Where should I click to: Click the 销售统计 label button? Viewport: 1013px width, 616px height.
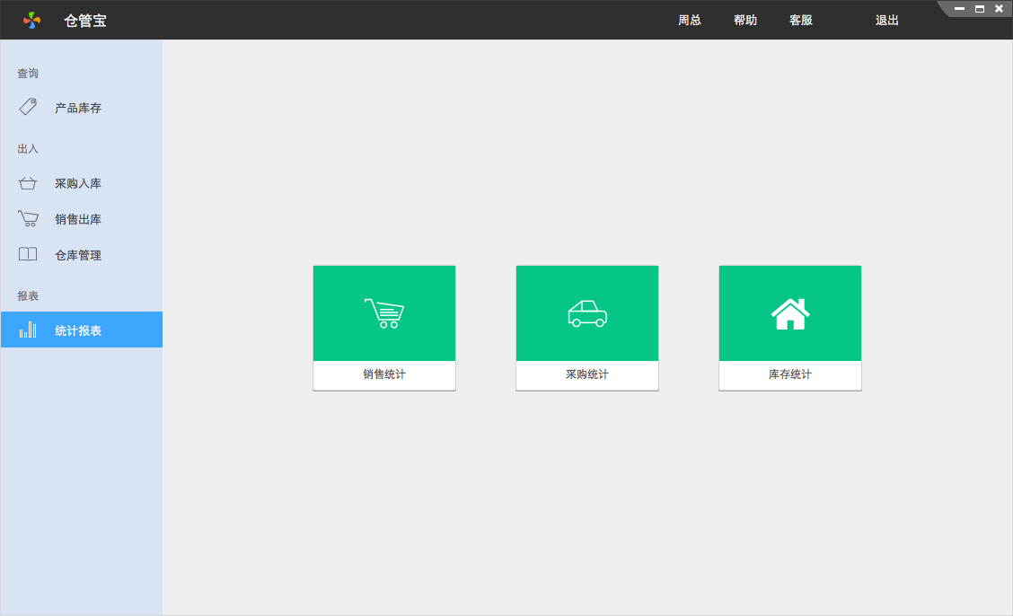[x=384, y=374]
